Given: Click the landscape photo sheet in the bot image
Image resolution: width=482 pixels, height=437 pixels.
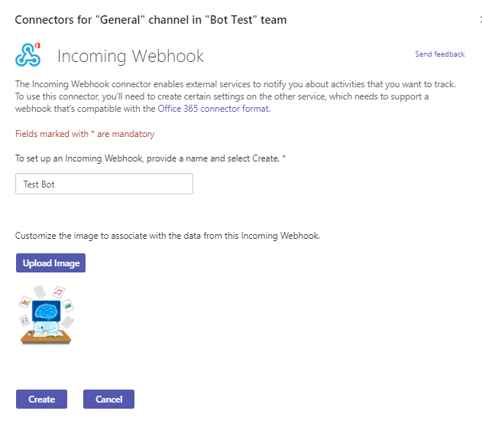Looking at the screenshot, I should (x=68, y=305).
